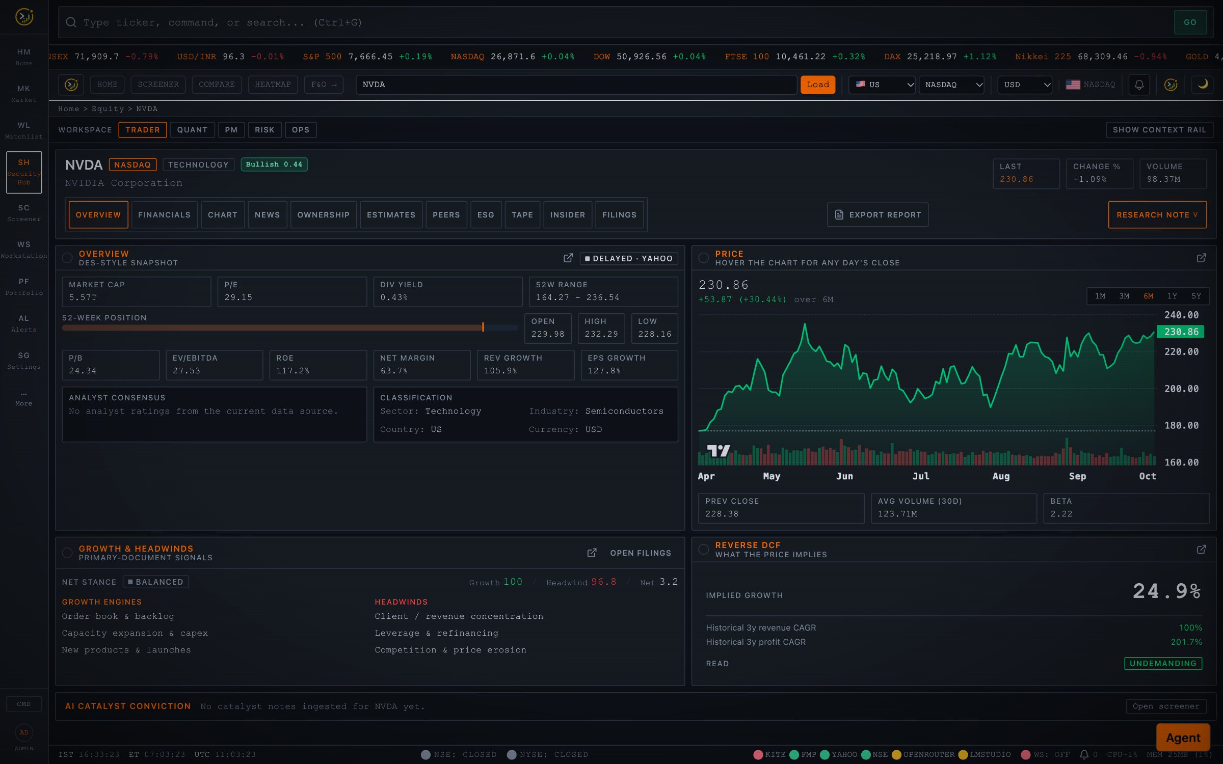The height and width of the screenshot is (764, 1223).
Task: Show the context rail
Action: tap(1159, 130)
